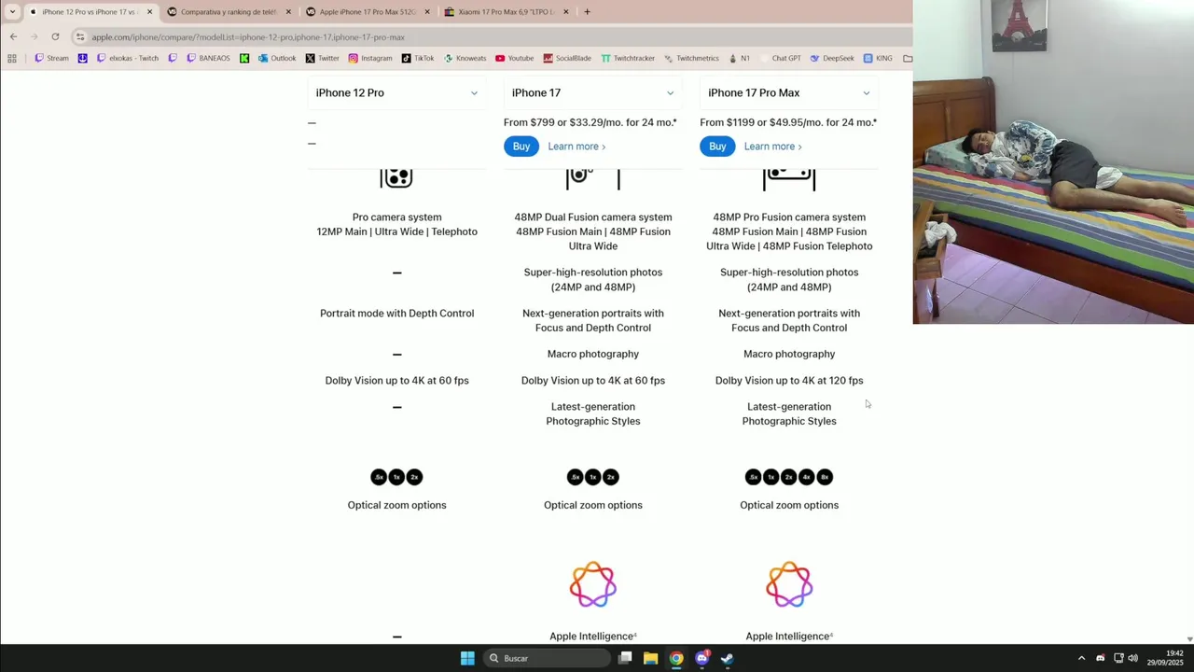Open the Stream Twitch bookmark
The image size is (1194, 672).
point(51,58)
